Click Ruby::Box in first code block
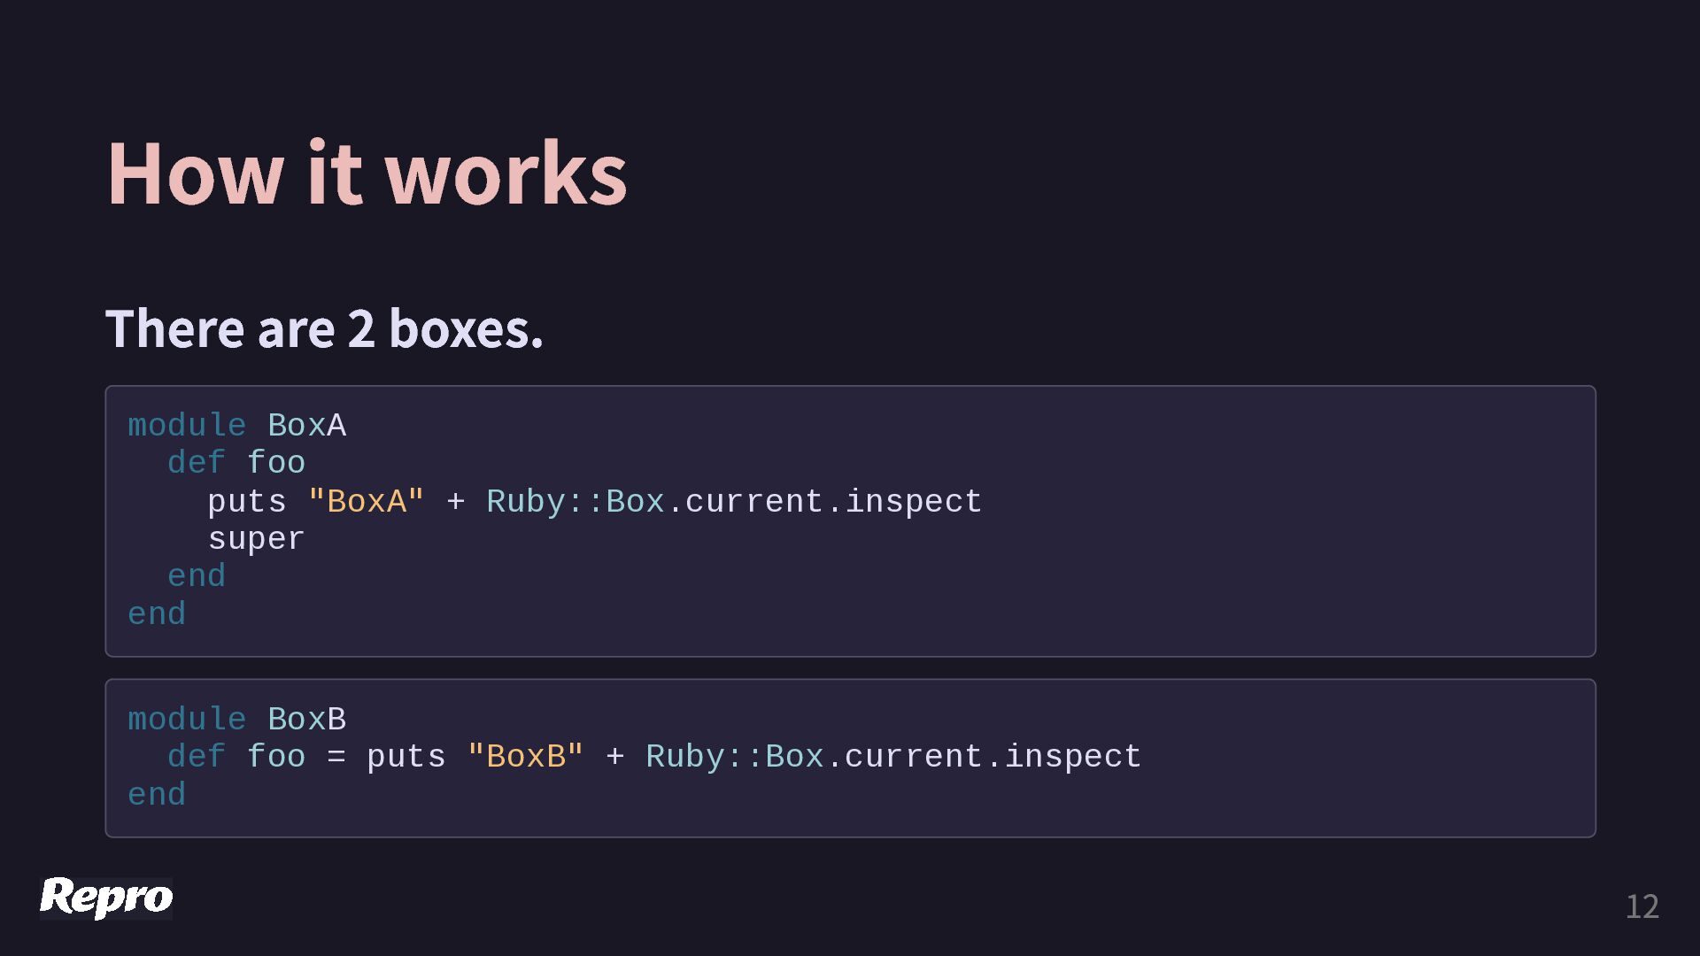1700x956 pixels. (575, 502)
